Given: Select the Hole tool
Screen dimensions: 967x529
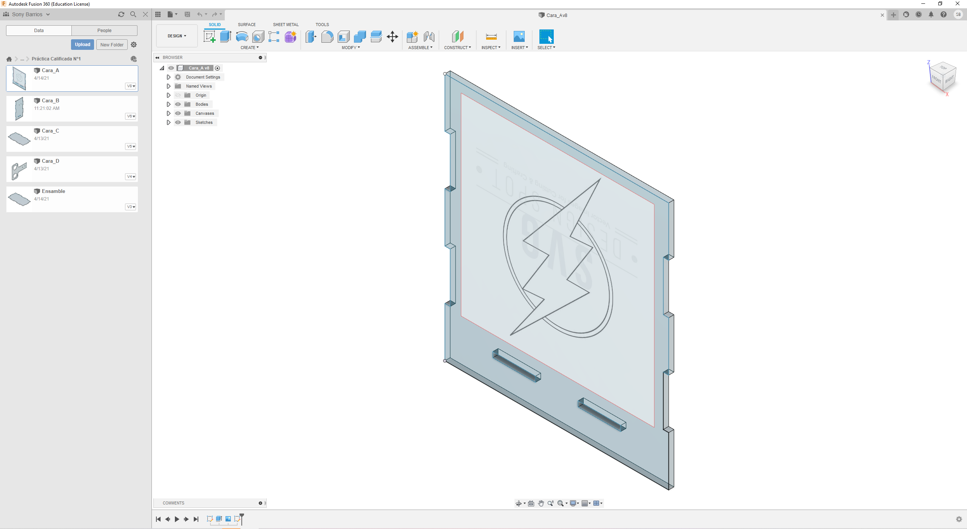Looking at the screenshot, I should coord(258,37).
